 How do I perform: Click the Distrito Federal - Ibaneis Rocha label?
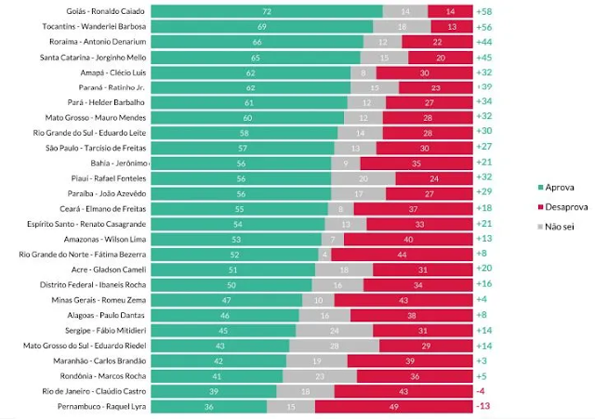[93, 285]
